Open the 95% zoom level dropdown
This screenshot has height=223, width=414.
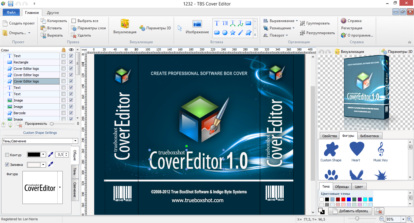click(403, 219)
